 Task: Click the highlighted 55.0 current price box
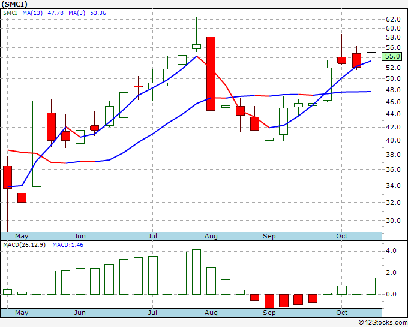coord(392,56)
